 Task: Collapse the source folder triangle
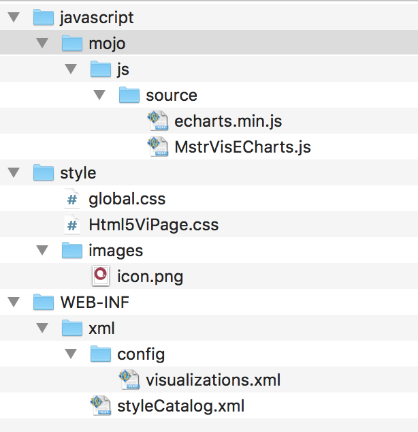[x=99, y=95]
